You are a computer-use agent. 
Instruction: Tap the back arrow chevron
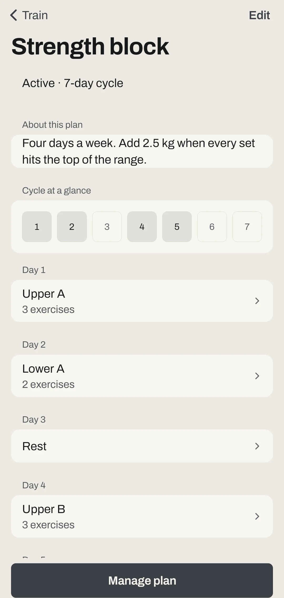[x=14, y=15]
